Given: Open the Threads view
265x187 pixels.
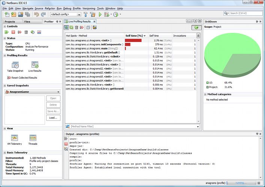Looking at the screenshot, I should [x=33, y=138].
